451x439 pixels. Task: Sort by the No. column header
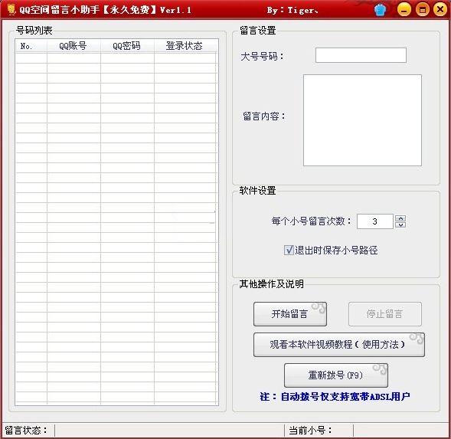(31, 46)
